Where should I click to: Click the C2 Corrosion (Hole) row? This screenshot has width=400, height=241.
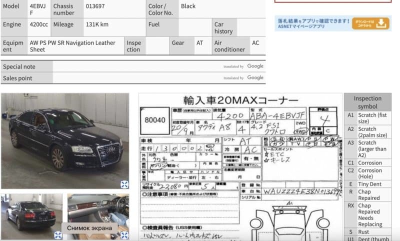(x=367, y=173)
